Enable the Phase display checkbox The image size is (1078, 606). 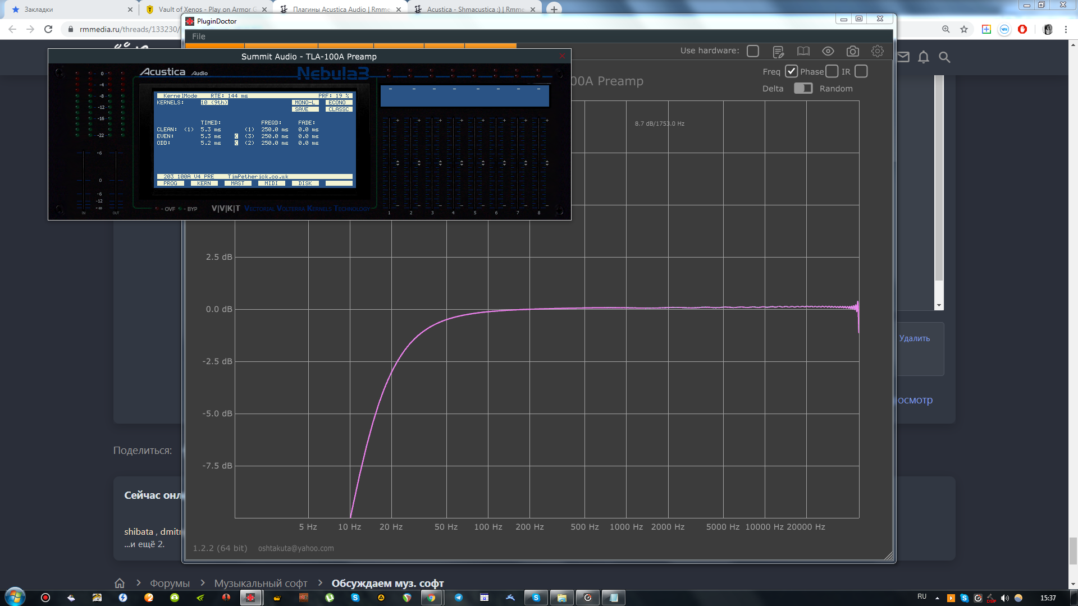coord(832,71)
